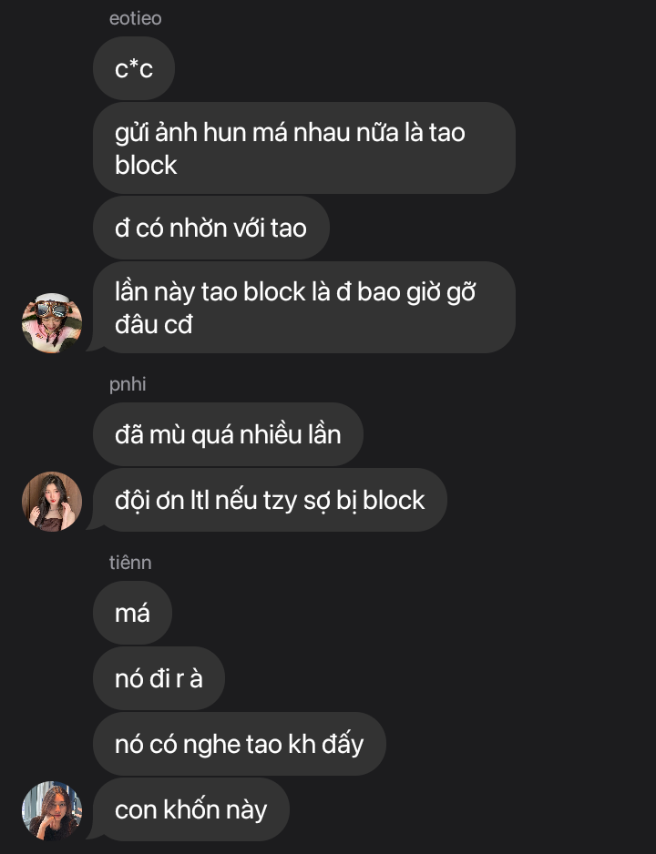Viewport: 656px width, 854px height.
Task: Tap the message "đ có nhờn với tao"
Action: [x=211, y=228]
